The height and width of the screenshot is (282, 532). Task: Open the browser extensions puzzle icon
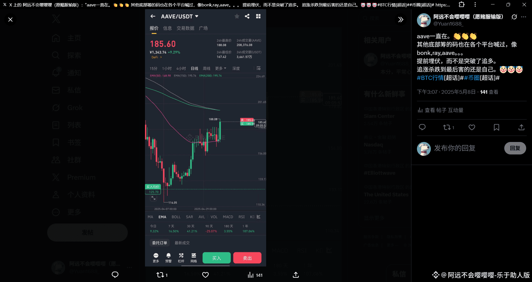pyautogui.click(x=462, y=4)
